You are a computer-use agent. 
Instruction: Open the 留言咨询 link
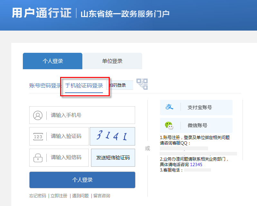pyautogui.click(x=101, y=196)
